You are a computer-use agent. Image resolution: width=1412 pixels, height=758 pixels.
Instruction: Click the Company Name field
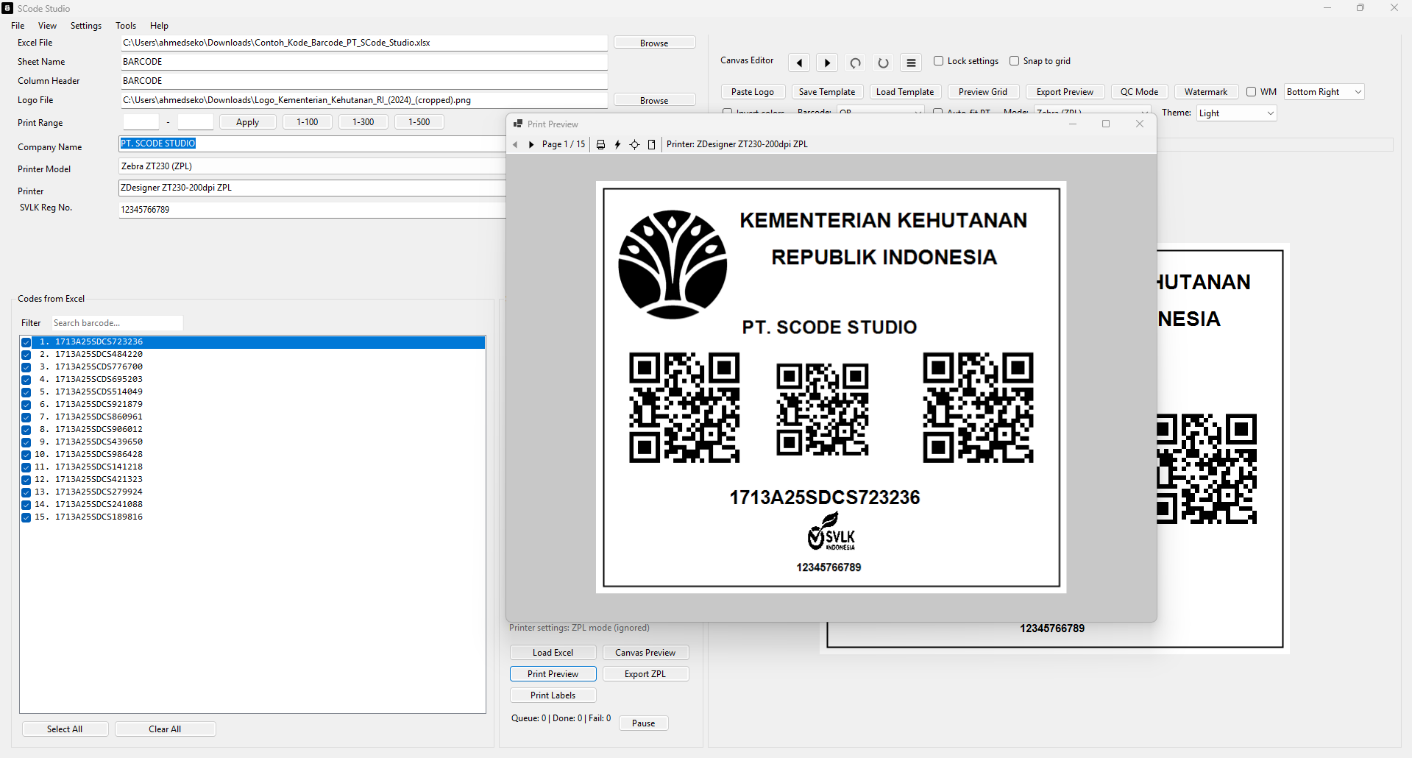[313, 144]
